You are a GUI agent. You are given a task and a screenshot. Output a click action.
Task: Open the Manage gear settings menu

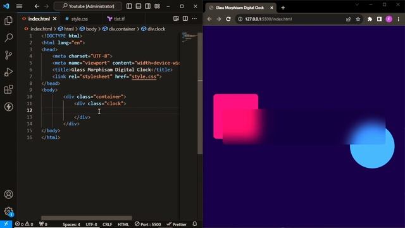pos(8,212)
